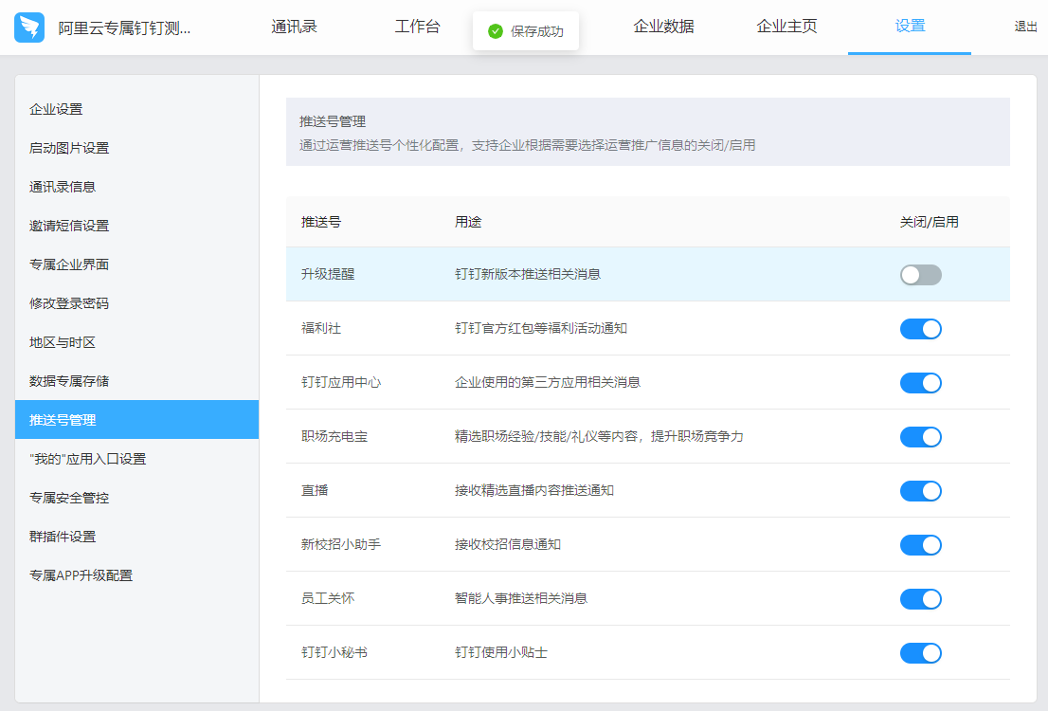Click the 职场充电宝 row name
The width and height of the screenshot is (1048, 711).
tap(334, 437)
